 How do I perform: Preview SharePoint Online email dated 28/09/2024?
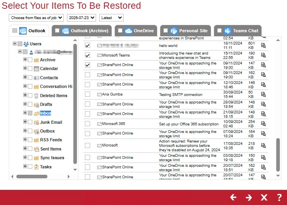(x=263, y=104)
